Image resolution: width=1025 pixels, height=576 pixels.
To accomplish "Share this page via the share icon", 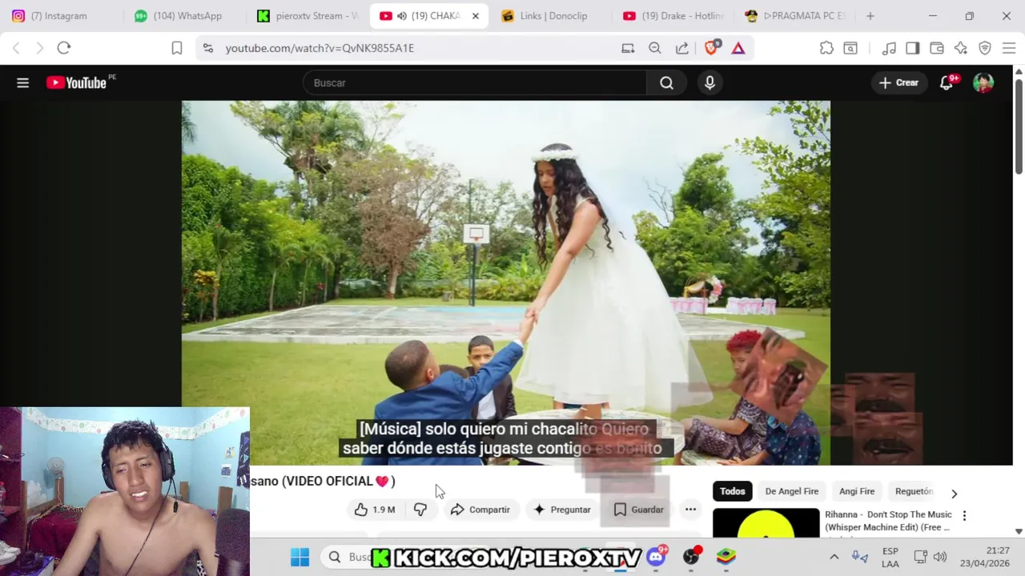I will (x=682, y=48).
